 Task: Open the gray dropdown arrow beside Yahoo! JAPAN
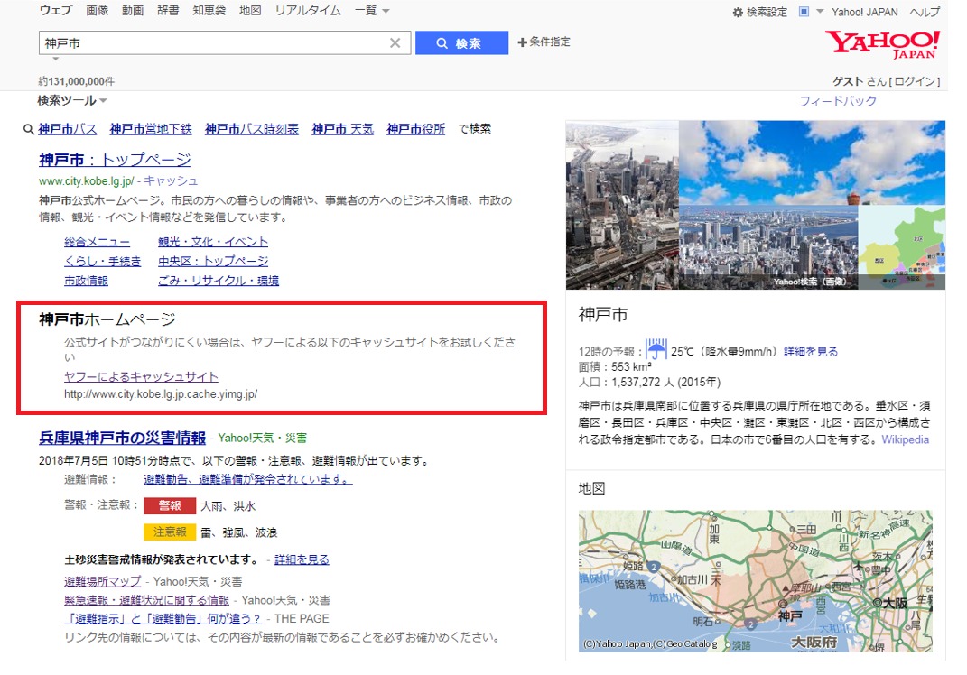pos(820,12)
